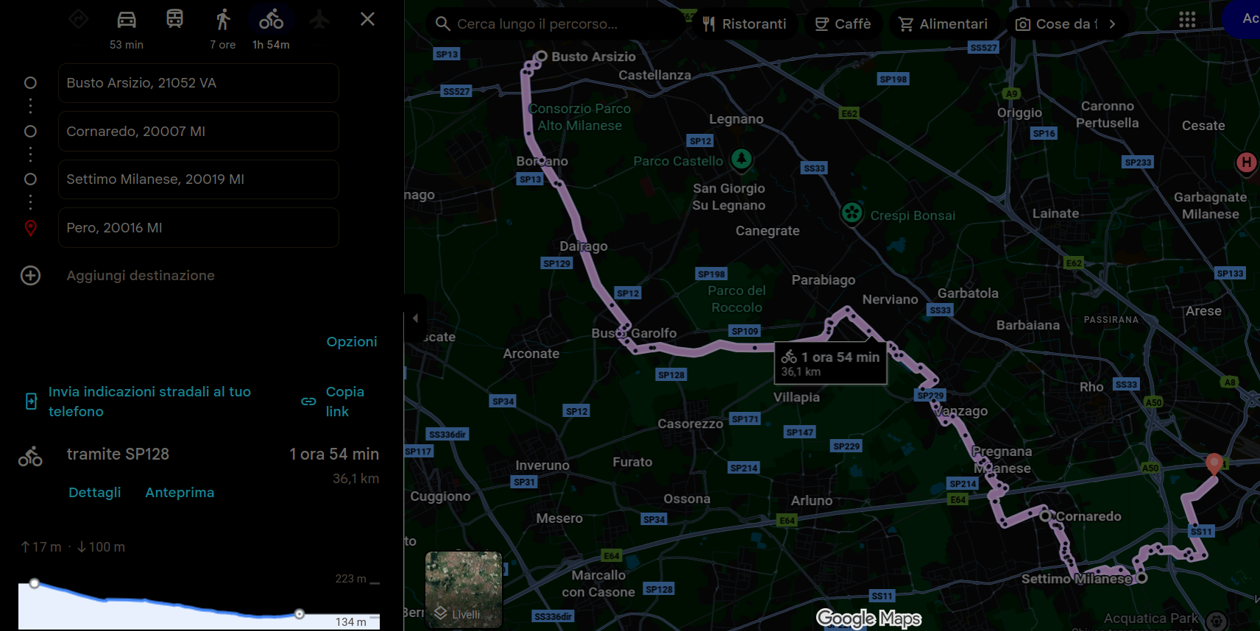Switch to walking directions mode
1260x631 pixels.
click(x=222, y=20)
